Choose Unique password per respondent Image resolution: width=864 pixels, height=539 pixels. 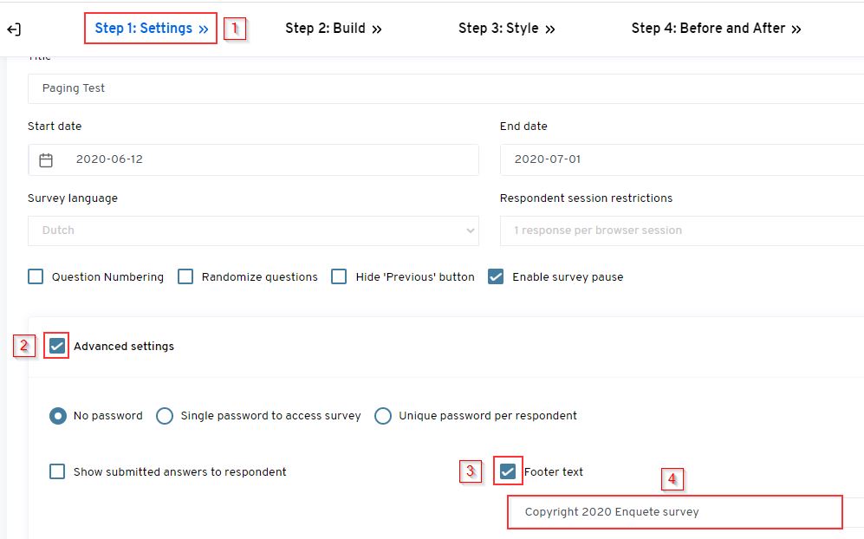383,416
